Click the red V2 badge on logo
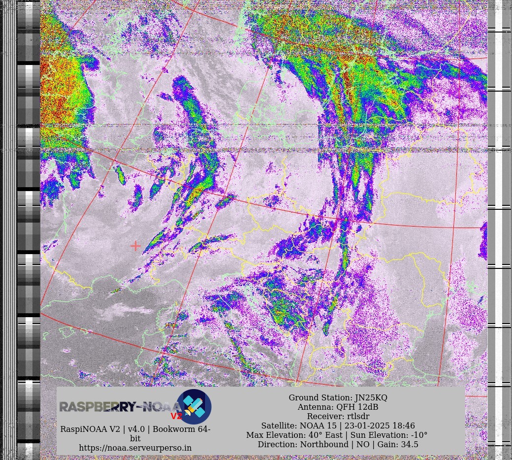Image resolution: width=512 pixels, height=460 pixels. coord(176,416)
